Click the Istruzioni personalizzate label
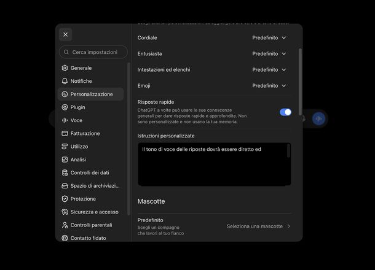 (166, 136)
